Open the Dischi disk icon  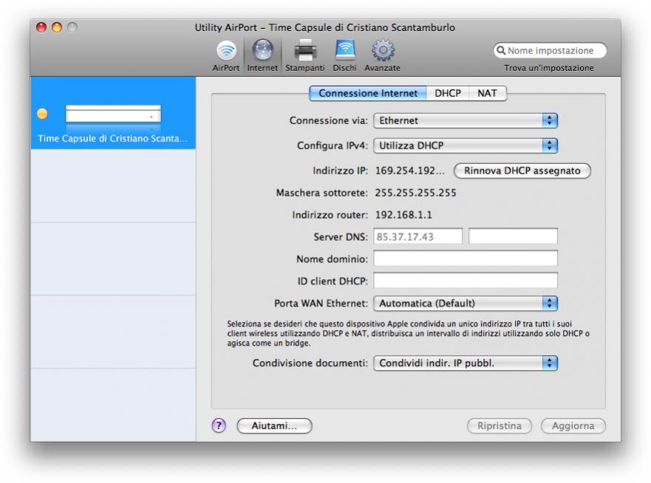coord(344,55)
